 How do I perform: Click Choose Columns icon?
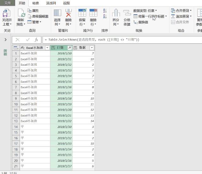tap(57, 13)
